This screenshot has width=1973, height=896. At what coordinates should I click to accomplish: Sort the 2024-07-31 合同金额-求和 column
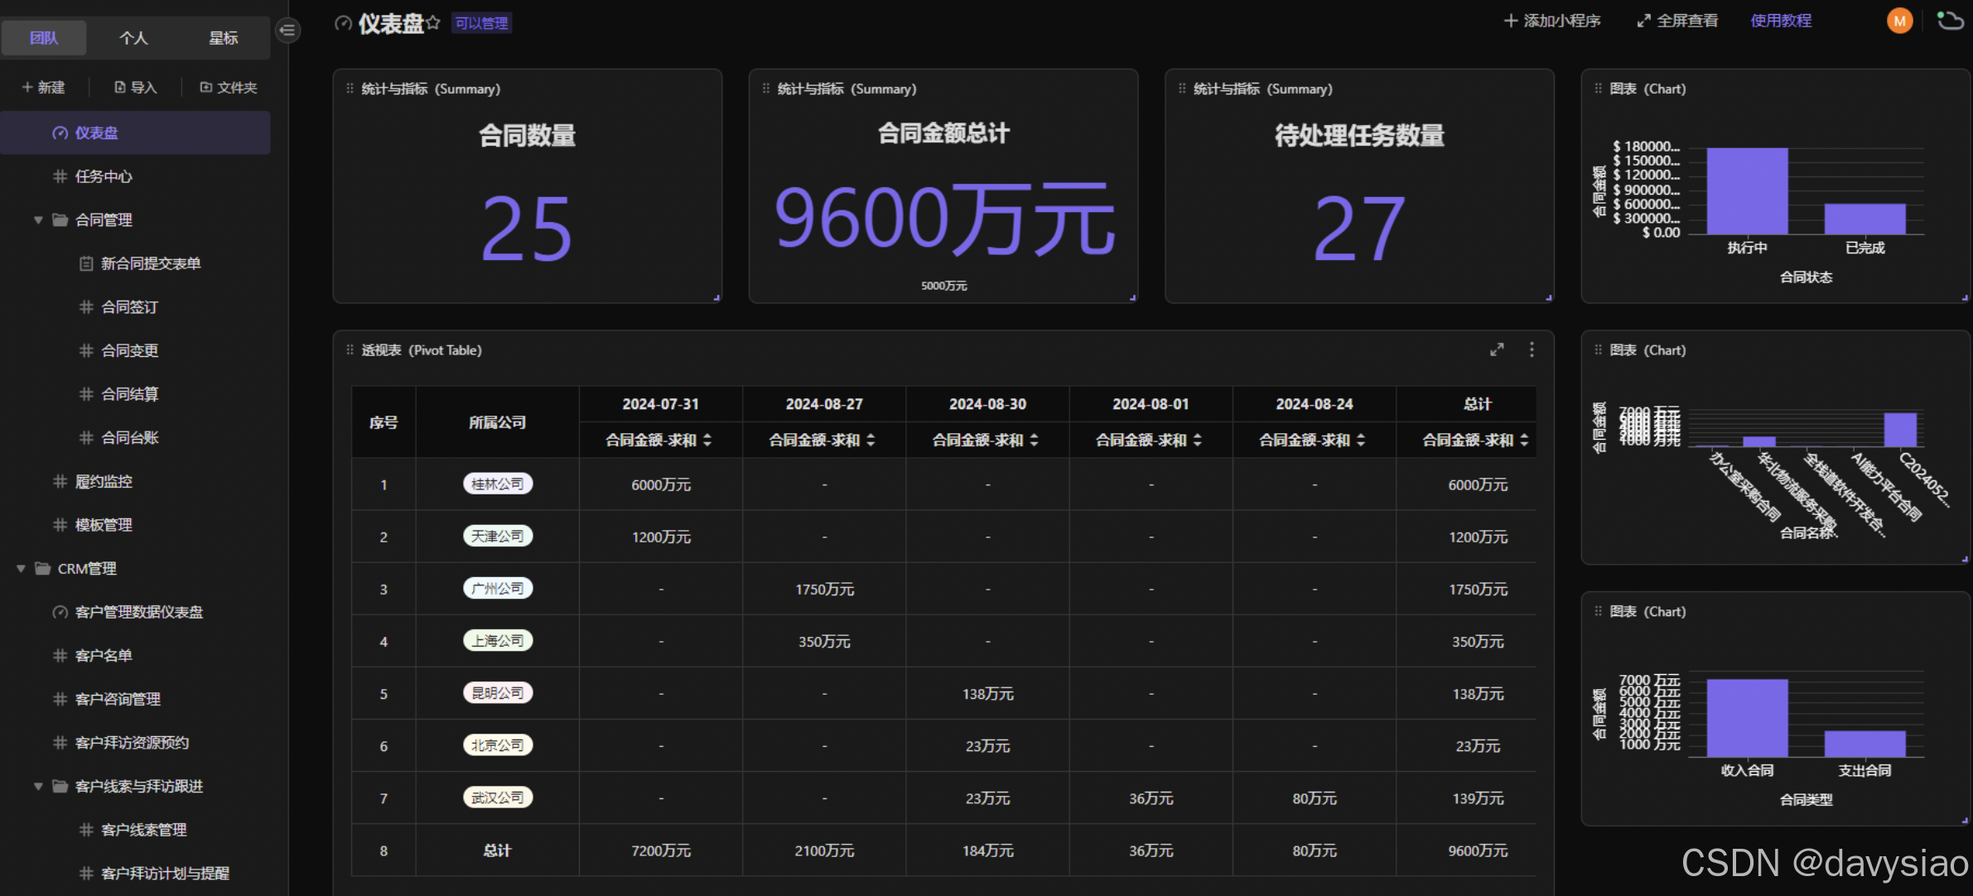[x=707, y=441]
